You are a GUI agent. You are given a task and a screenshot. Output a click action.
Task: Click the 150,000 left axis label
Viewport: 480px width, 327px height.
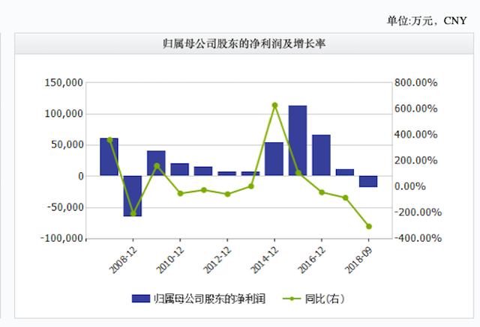tap(64, 83)
